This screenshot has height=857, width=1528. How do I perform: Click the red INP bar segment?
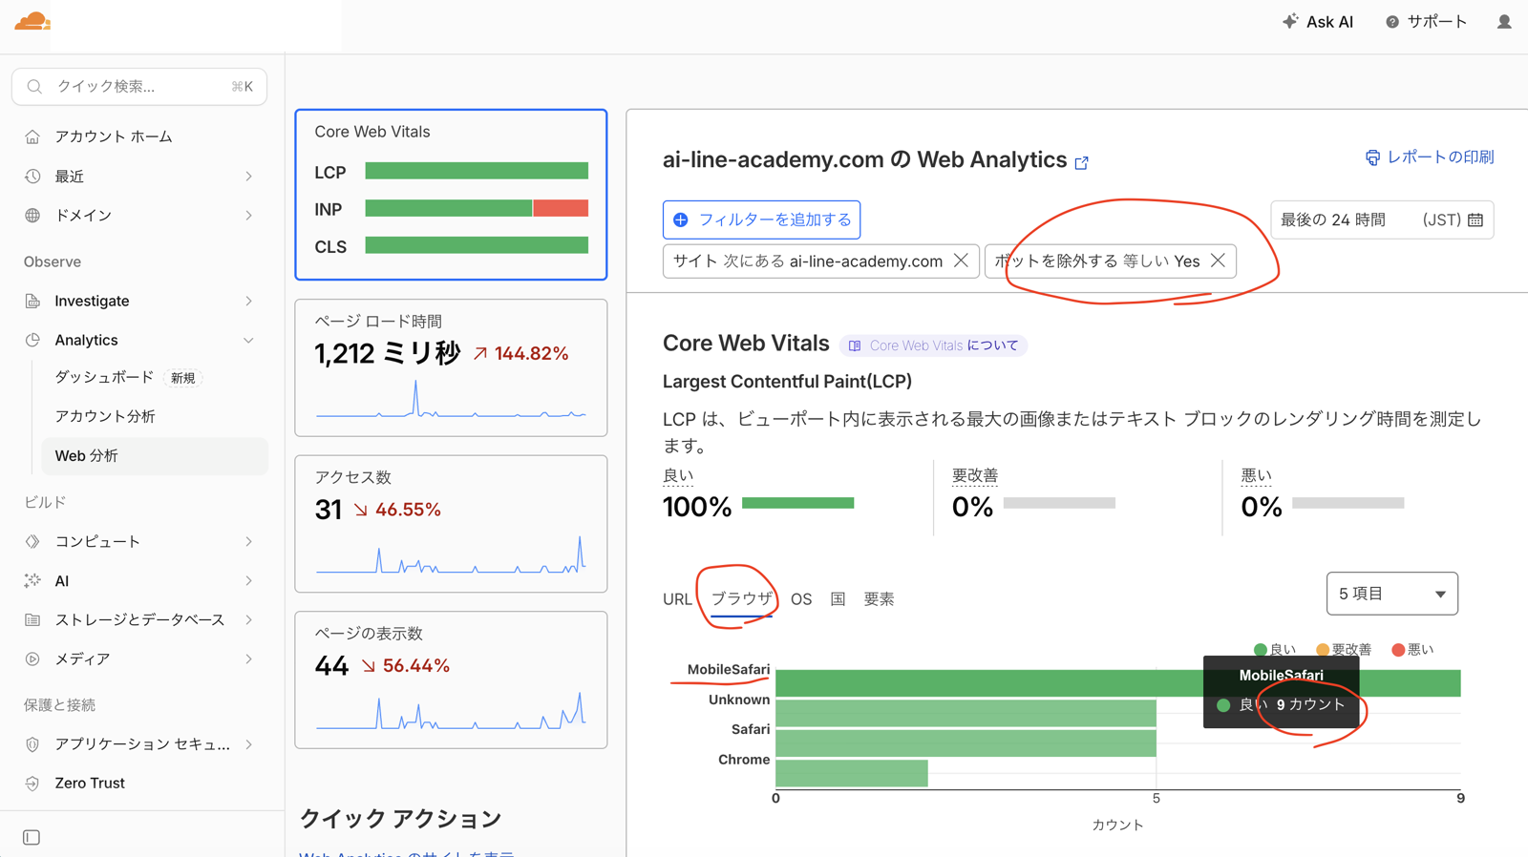[561, 208]
